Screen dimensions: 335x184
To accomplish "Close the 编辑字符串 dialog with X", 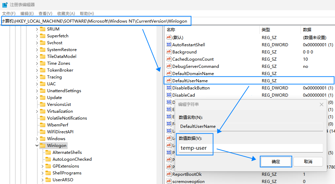I will click(x=322, y=105).
